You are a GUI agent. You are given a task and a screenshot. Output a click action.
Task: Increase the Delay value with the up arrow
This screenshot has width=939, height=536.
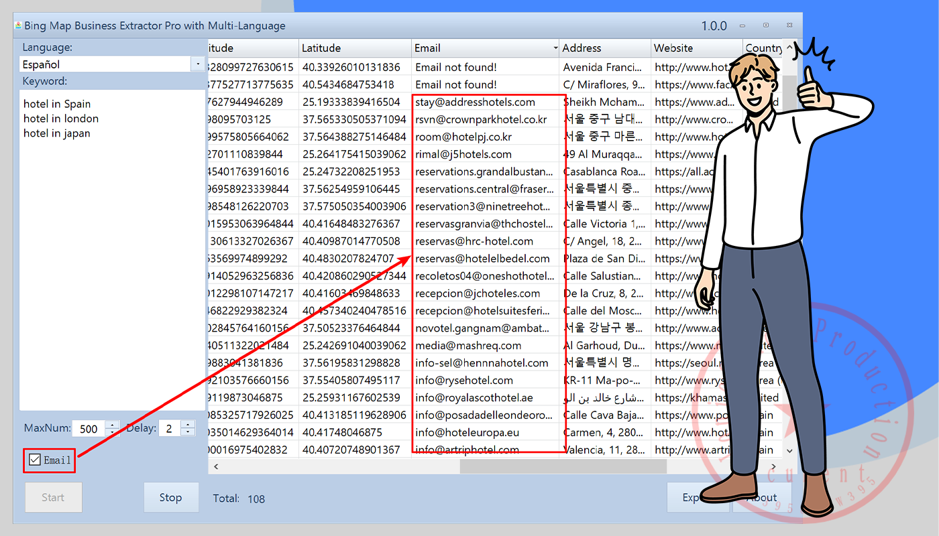click(x=188, y=424)
